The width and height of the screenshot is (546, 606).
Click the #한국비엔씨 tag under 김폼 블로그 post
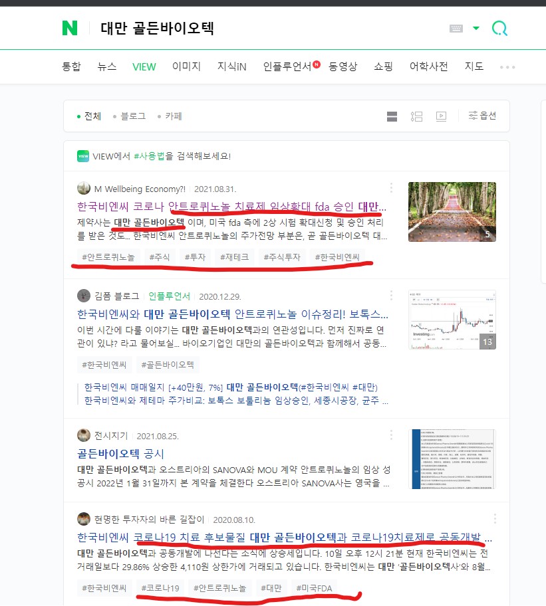(104, 364)
